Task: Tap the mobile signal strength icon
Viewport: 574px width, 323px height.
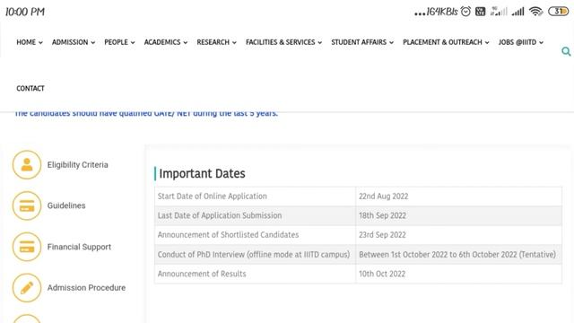Action: [x=518, y=12]
